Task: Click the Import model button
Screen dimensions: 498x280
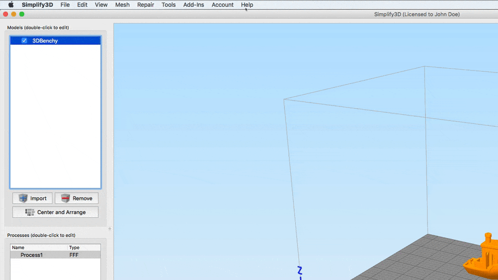Action: pyautogui.click(x=33, y=198)
